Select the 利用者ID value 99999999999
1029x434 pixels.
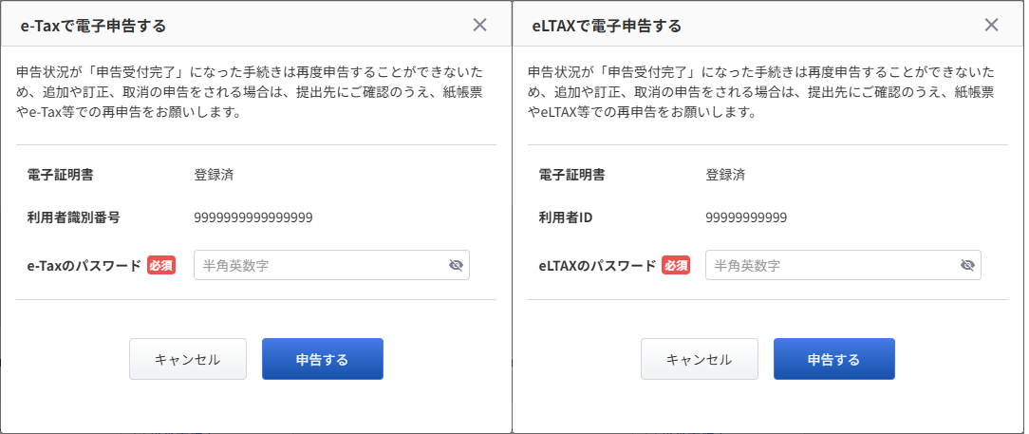746,218
